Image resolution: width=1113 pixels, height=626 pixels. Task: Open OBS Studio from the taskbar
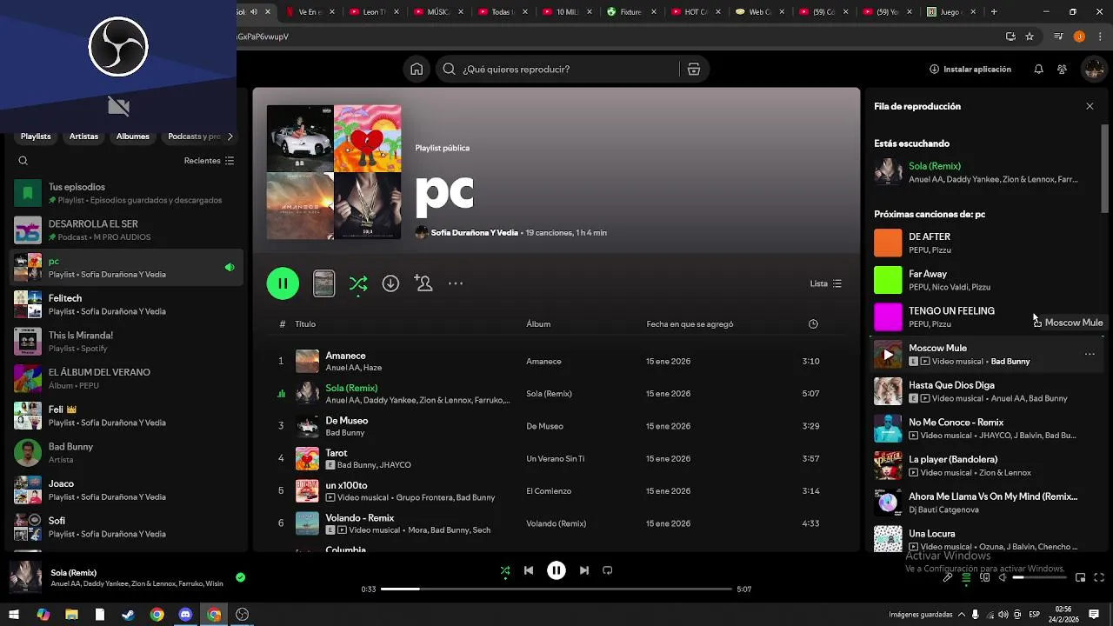click(x=243, y=615)
